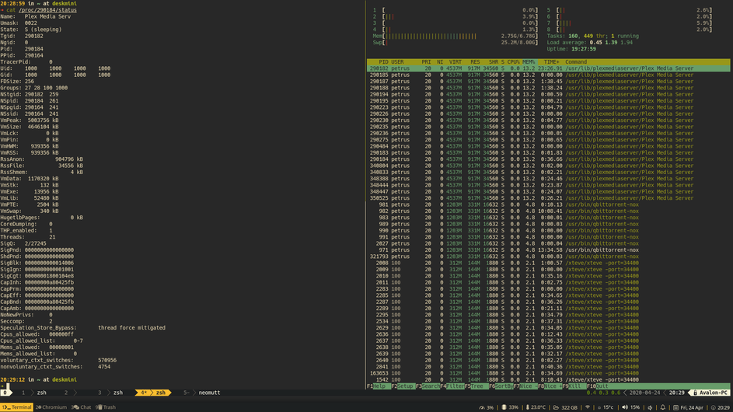Select highlighted process PID 290182
Viewport: 733px width, 412px height.
548,68
